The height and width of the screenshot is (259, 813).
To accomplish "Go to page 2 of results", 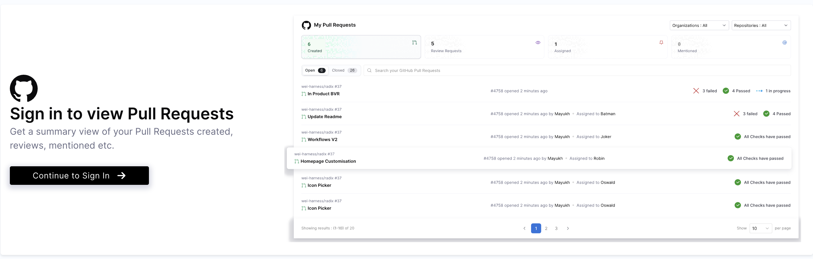I will click(x=546, y=228).
